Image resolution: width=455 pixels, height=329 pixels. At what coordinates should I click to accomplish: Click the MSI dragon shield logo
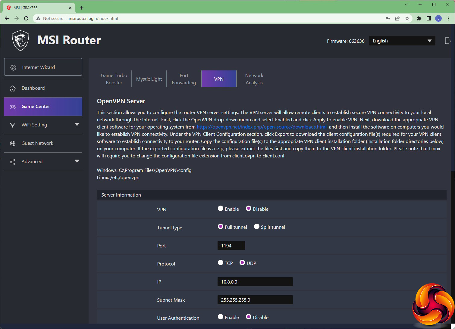click(20, 40)
